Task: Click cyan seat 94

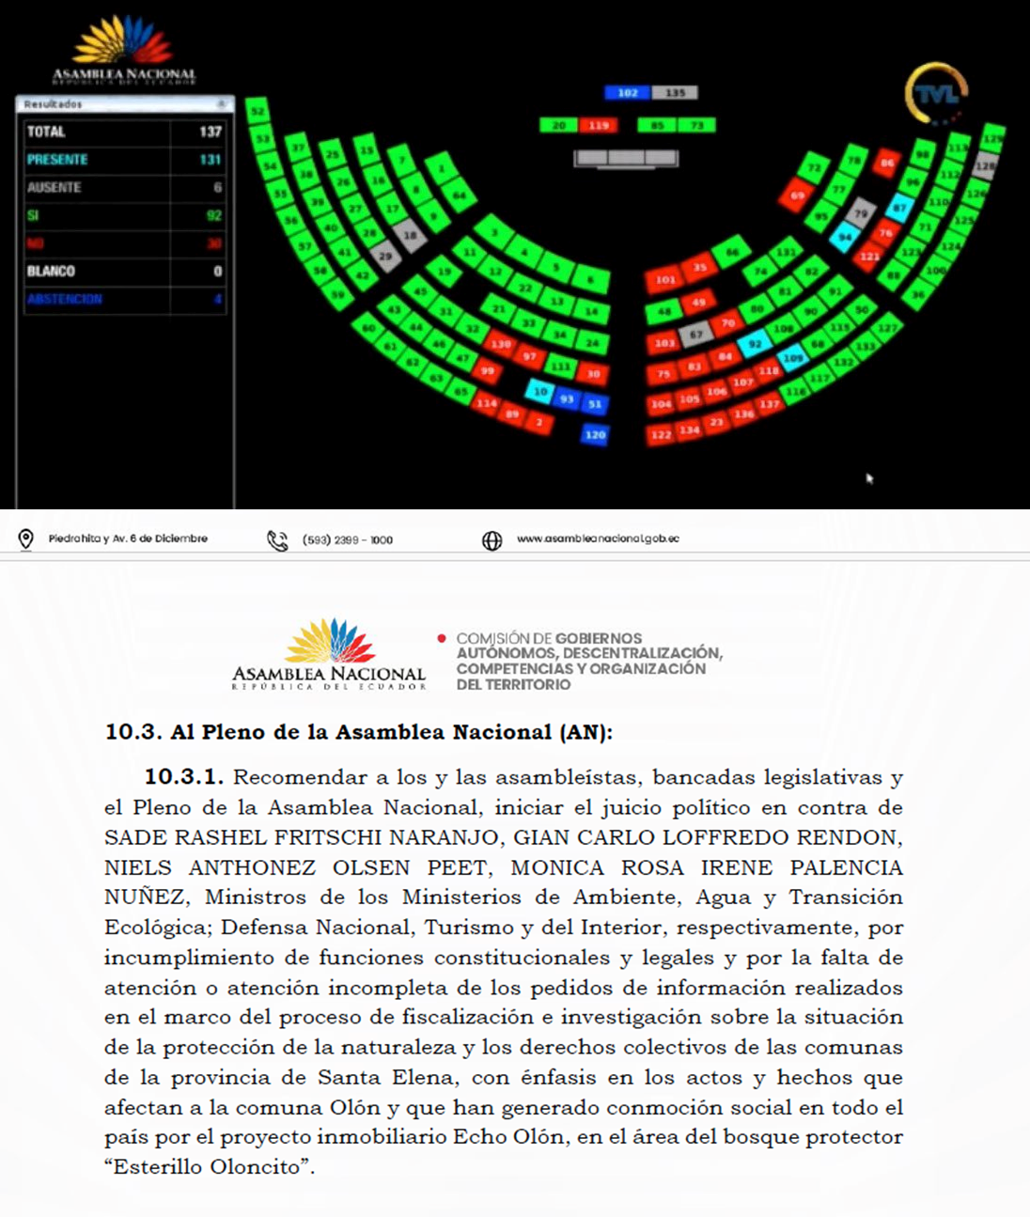Action: point(845,237)
